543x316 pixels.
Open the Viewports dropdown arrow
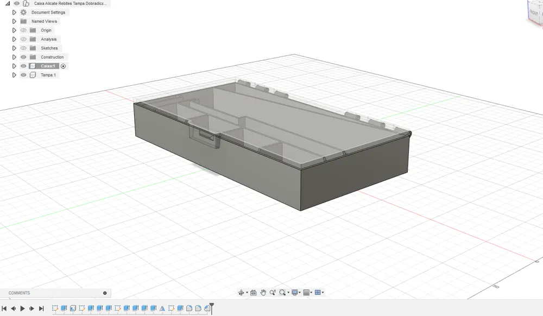tap(323, 293)
